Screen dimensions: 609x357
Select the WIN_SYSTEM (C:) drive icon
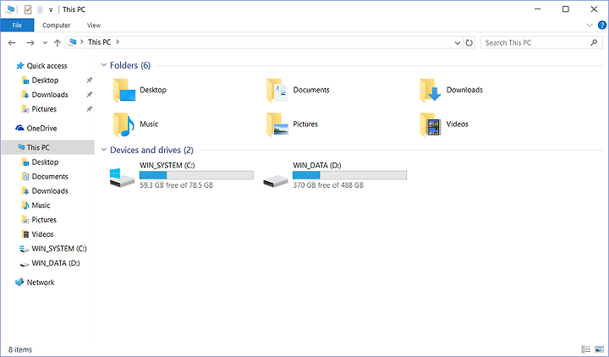tap(122, 178)
